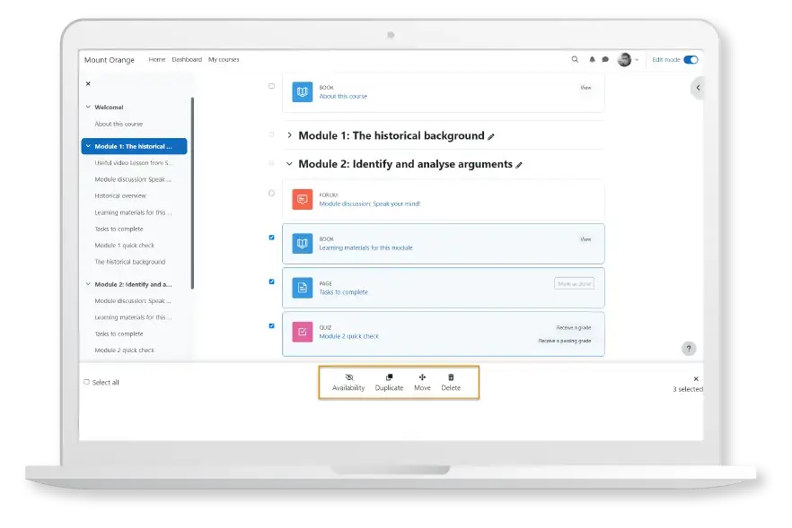Open the block drawer arrow tab
Image resolution: width=792 pixels, height=528 pixels.
coord(698,88)
